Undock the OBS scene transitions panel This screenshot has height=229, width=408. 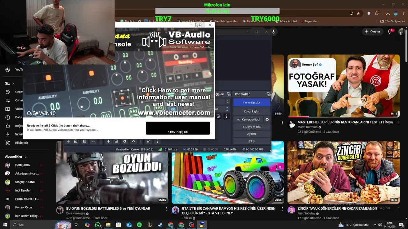coord(229,94)
